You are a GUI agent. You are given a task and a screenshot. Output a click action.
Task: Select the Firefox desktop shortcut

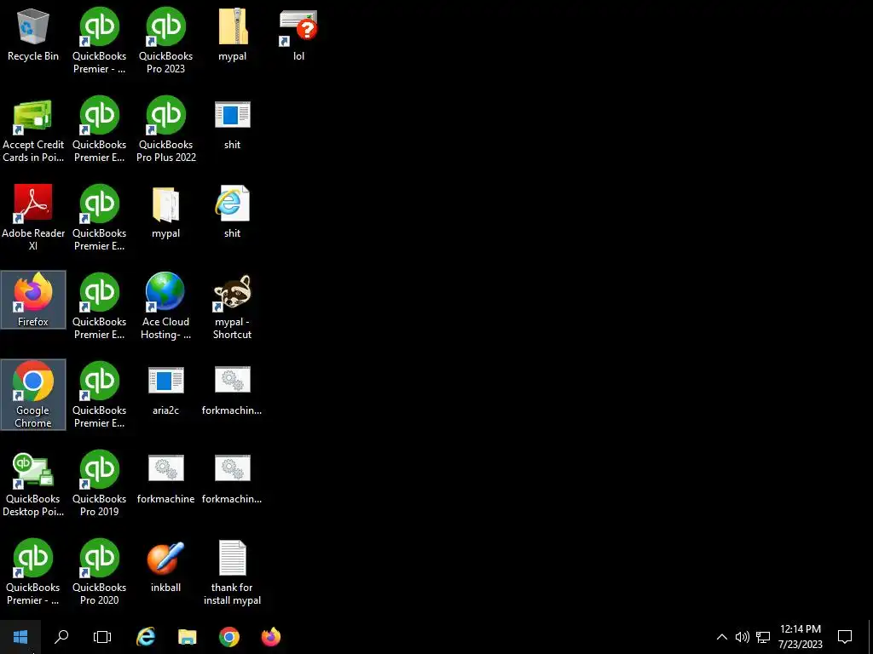(33, 301)
